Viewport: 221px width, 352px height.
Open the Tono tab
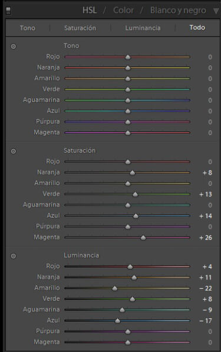(x=27, y=28)
